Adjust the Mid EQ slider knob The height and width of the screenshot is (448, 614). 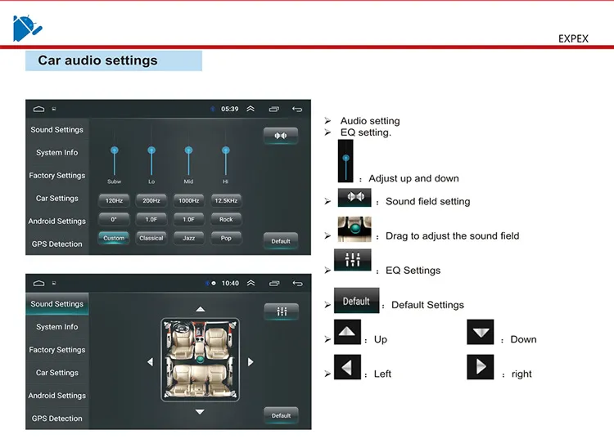[x=189, y=150]
